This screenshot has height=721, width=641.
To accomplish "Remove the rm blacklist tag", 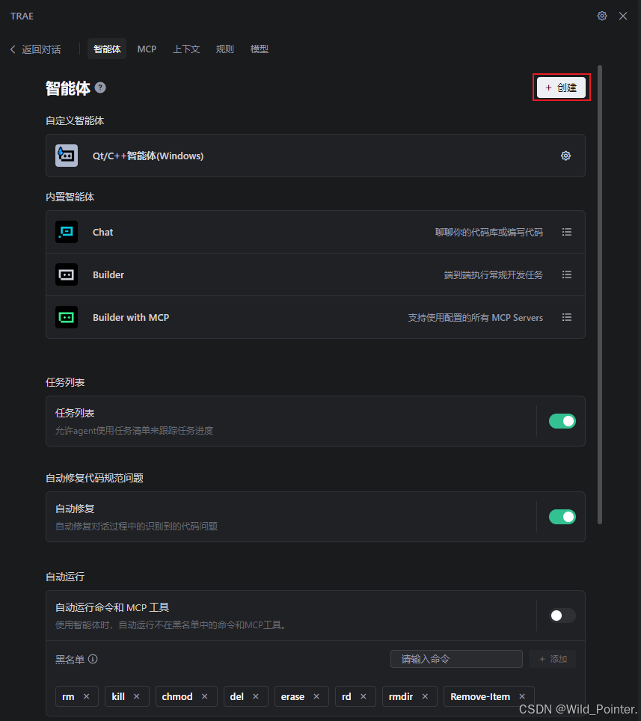I will coord(87,696).
